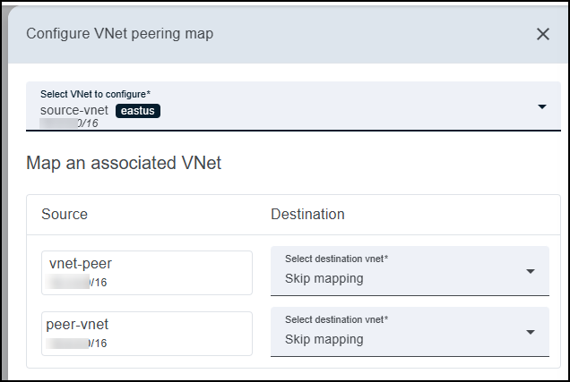Click Skip mapping value in peer-vnet row
This screenshot has height=382, width=570.
click(x=324, y=339)
